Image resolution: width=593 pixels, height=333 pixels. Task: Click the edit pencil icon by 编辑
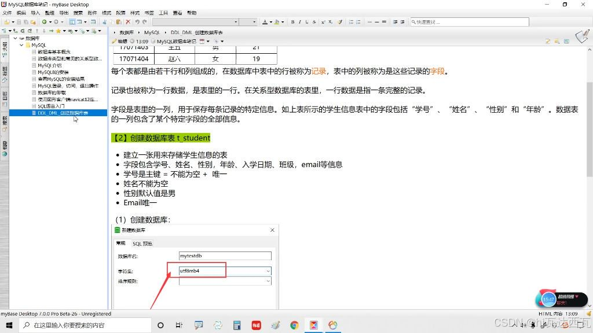114,41
